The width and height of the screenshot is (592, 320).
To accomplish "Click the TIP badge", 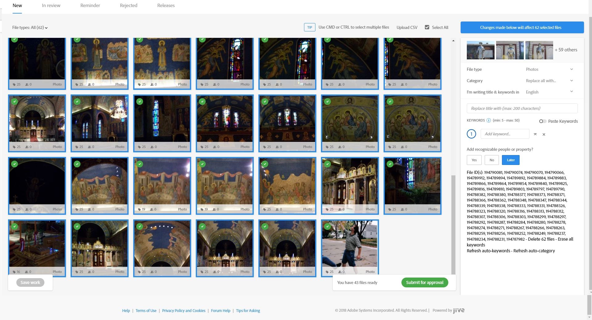I will point(310,27).
